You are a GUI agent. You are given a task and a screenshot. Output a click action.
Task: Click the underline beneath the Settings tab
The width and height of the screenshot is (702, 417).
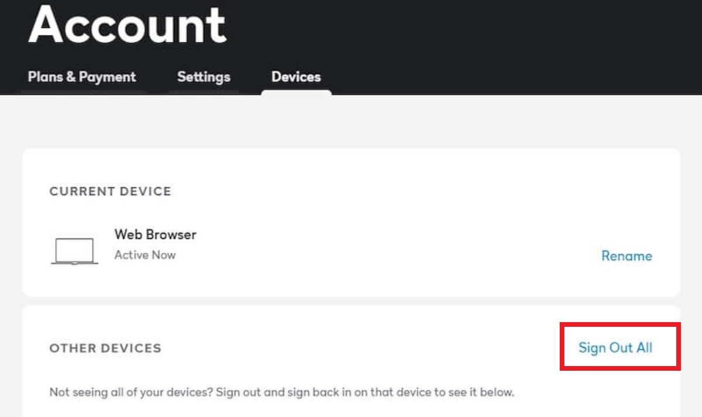tap(204, 92)
